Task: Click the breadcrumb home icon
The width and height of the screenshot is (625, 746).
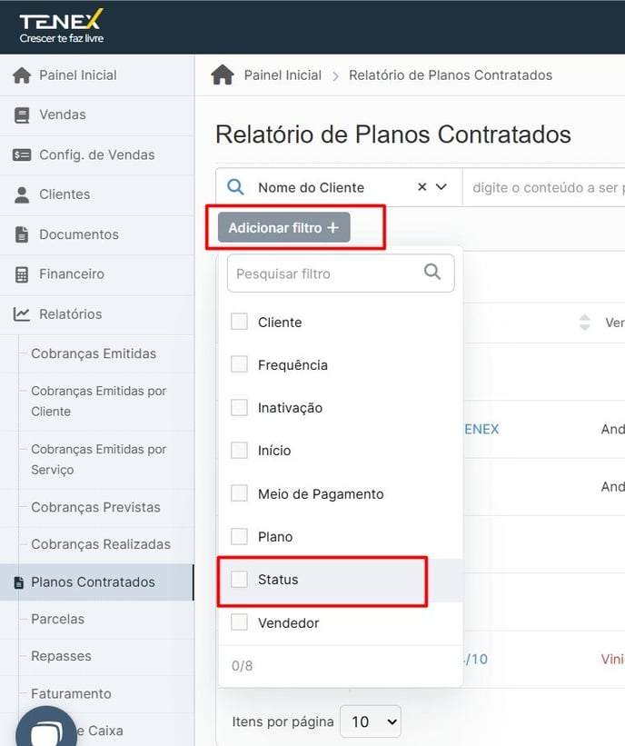Action: point(223,75)
